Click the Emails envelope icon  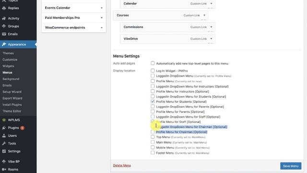[x=4, y=34]
